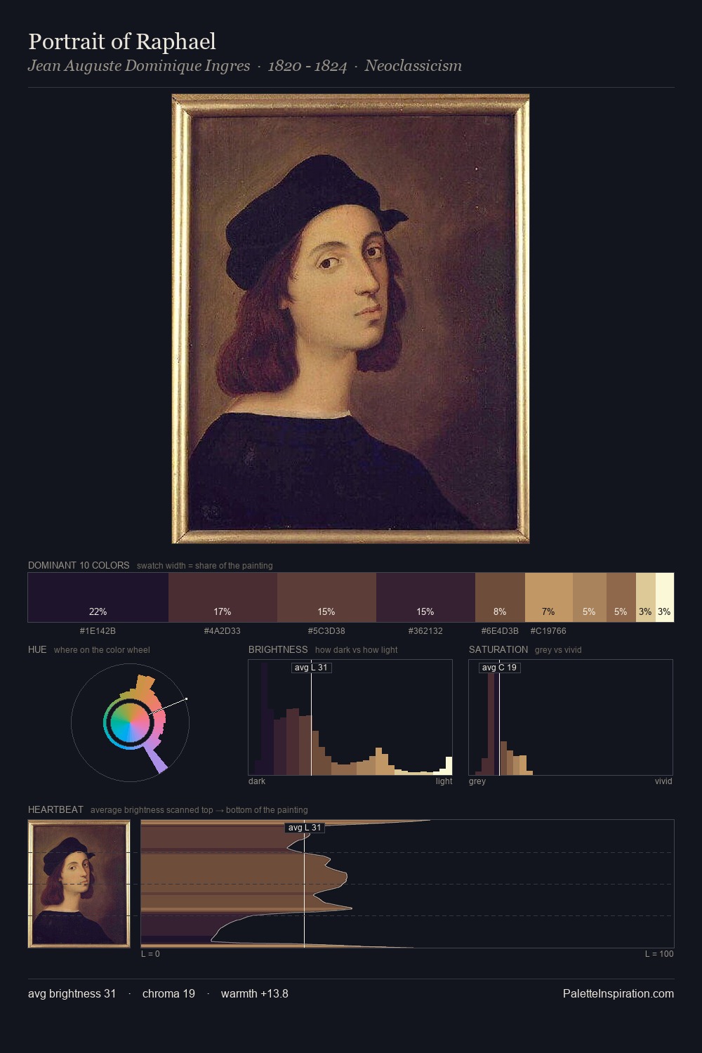Screen dimensions: 702x1053
Task: Click the hex code label #5C3D38
Action: coord(326,631)
